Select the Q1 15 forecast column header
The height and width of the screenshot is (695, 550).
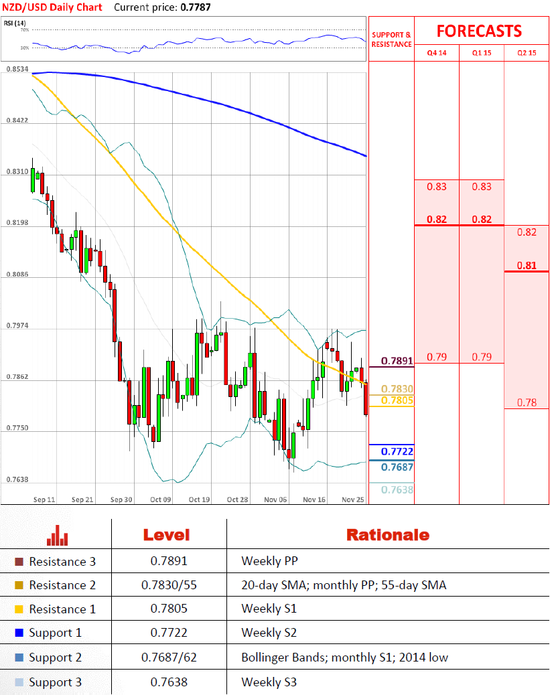click(x=482, y=53)
